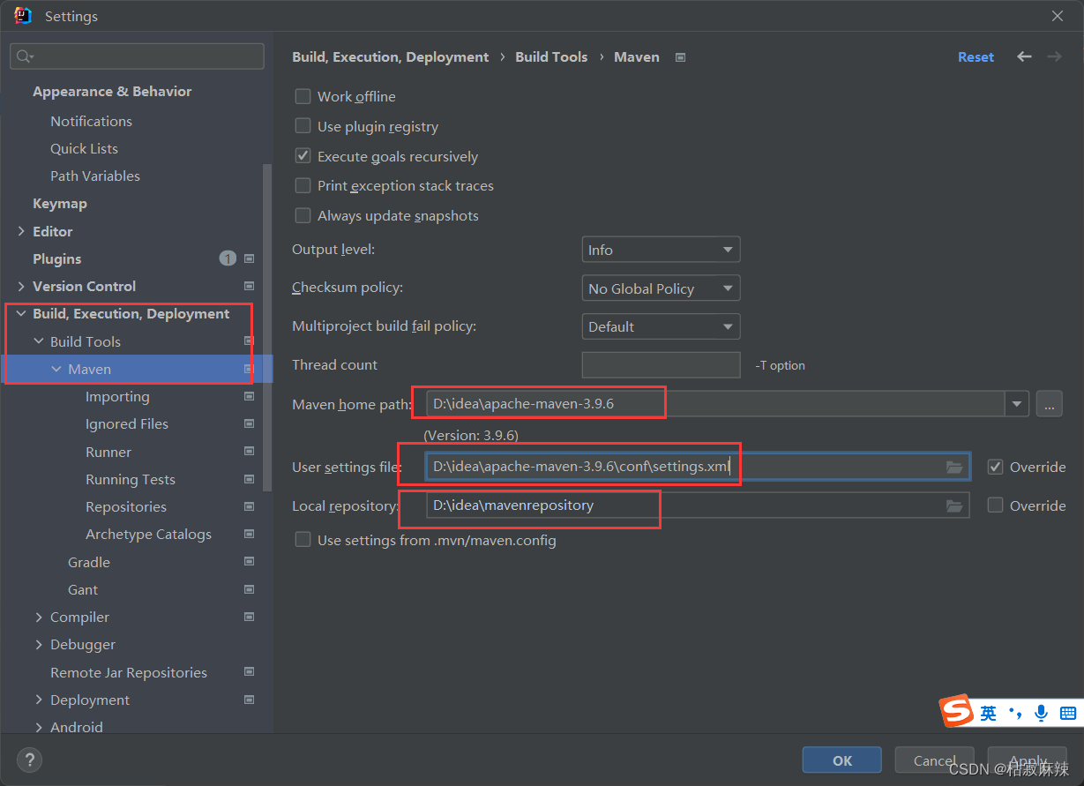The height and width of the screenshot is (786, 1084).
Task: Open Multiproject build fail policy dropdown
Action: coord(661,326)
